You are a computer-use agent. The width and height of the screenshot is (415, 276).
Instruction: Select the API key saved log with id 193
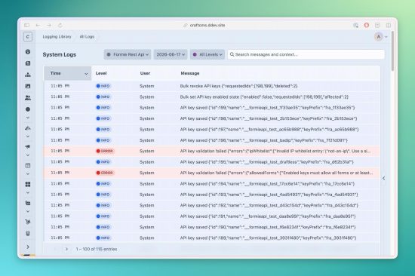[x=212, y=195]
